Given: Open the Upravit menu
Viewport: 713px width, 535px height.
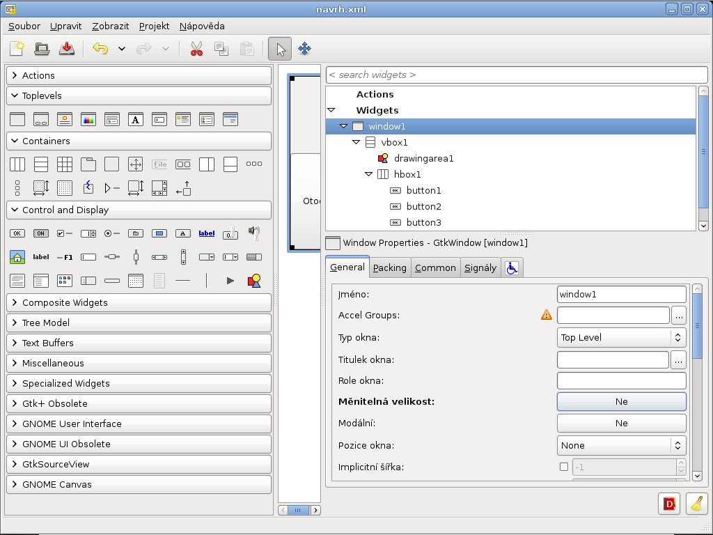Looking at the screenshot, I should (x=66, y=26).
